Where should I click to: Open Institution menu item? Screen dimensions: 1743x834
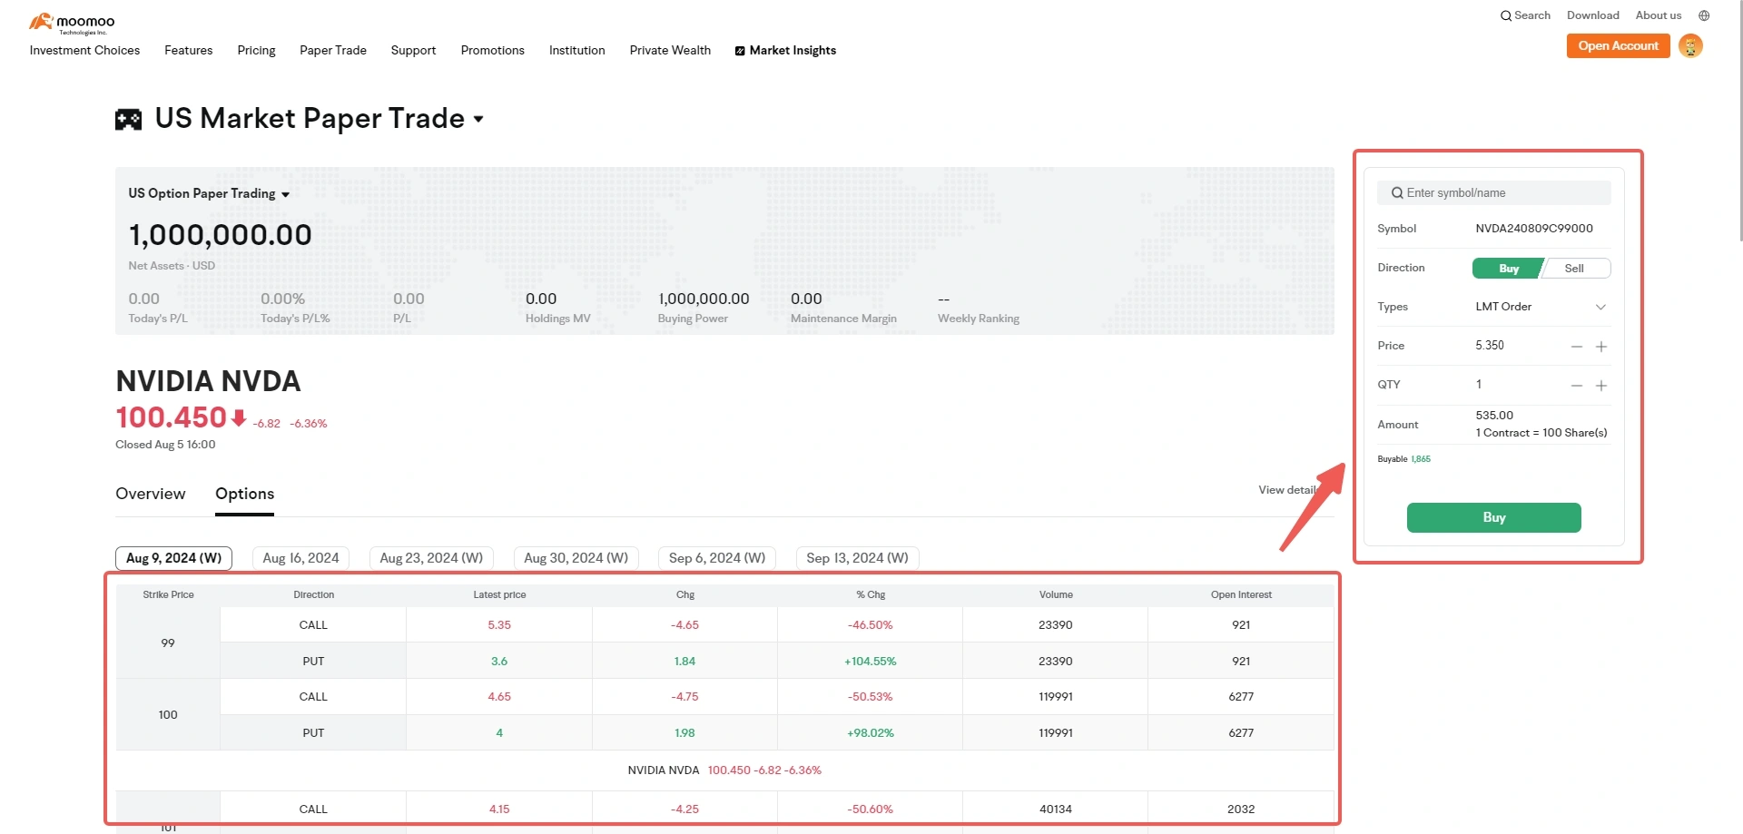click(x=576, y=50)
